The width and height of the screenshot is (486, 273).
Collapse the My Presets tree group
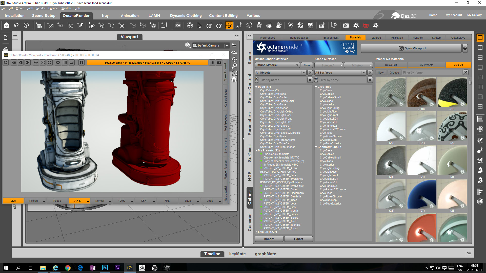coord(256,150)
